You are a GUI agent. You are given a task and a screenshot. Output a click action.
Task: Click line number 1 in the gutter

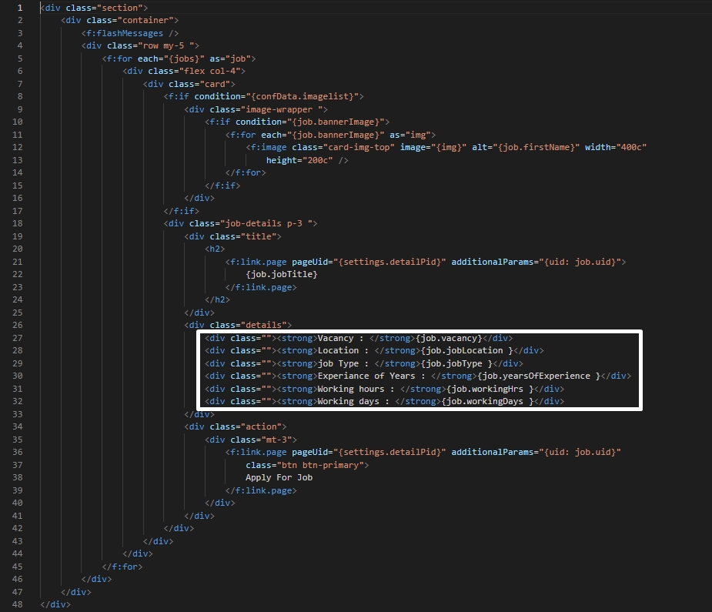[18, 7]
